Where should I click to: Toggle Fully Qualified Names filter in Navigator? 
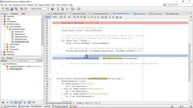pos(24,102)
